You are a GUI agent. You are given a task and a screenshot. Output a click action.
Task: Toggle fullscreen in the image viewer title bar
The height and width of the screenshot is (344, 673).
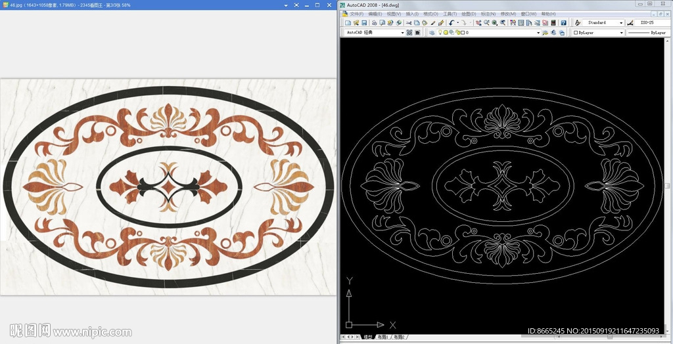click(296, 5)
